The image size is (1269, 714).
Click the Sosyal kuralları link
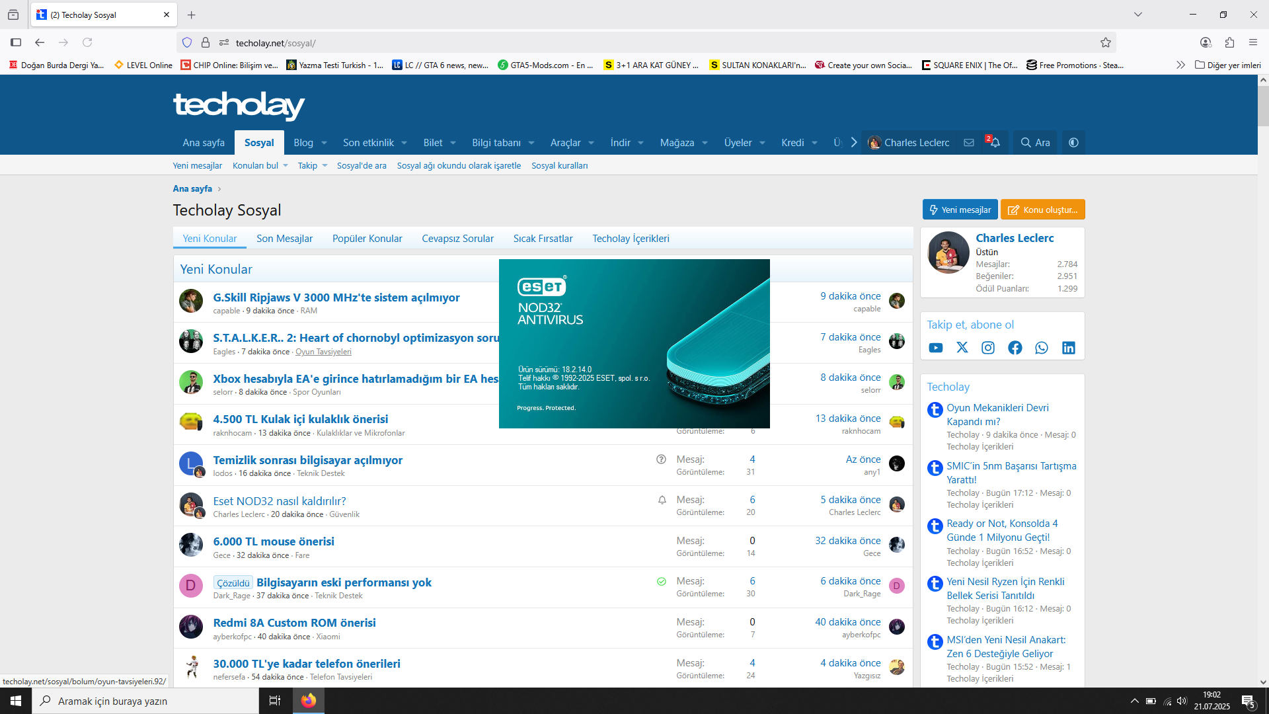tap(559, 166)
